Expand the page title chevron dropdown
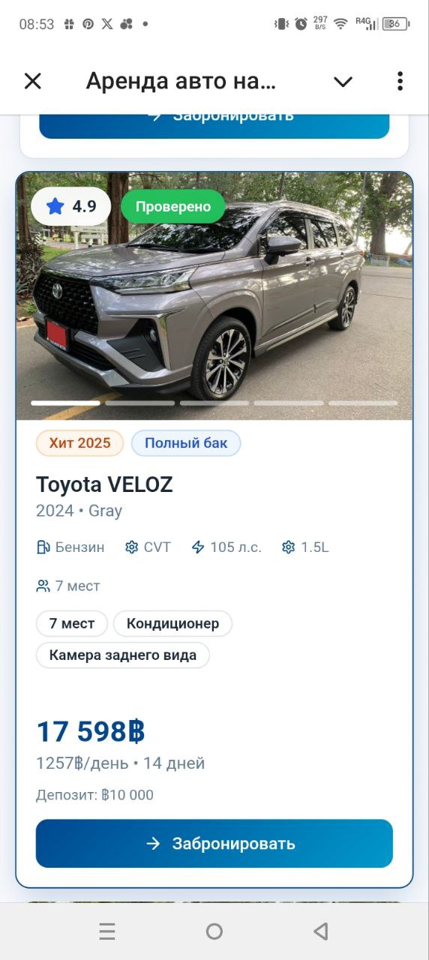429x960 pixels. point(343,82)
